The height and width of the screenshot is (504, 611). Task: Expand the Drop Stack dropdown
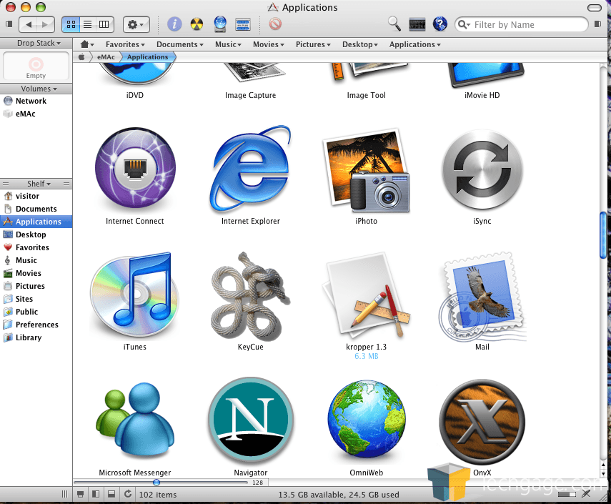[39, 43]
